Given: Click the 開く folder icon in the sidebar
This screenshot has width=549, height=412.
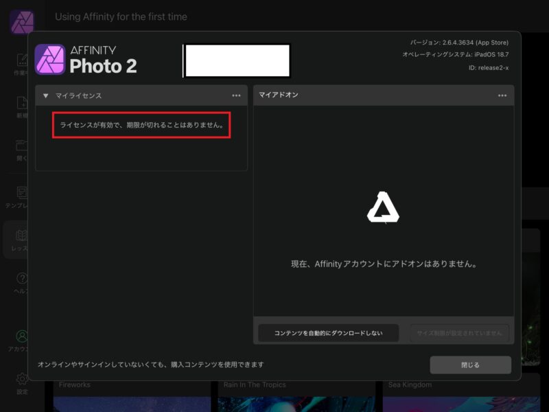Looking at the screenshot, I should 22,146.
